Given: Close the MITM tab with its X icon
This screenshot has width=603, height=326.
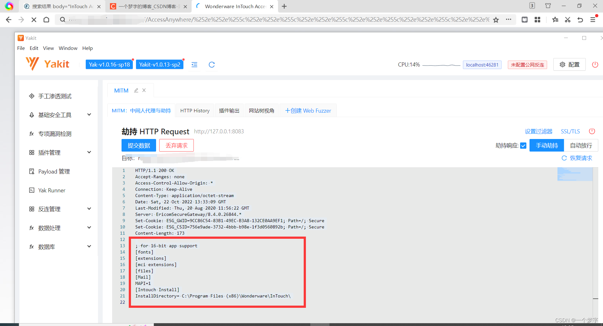Looking at the screenshot, I should coord(144,90).
